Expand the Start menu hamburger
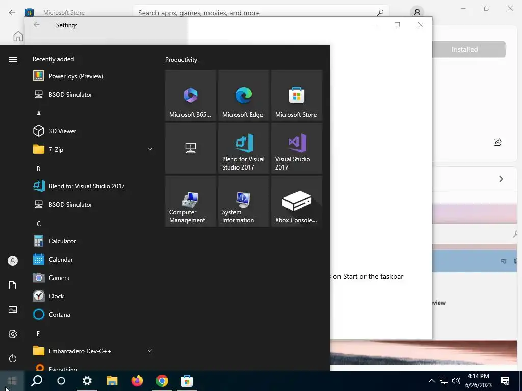The image size is (522, 391). (13, 59)
